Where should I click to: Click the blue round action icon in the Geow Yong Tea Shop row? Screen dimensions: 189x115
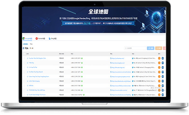[x=163, y=77]
